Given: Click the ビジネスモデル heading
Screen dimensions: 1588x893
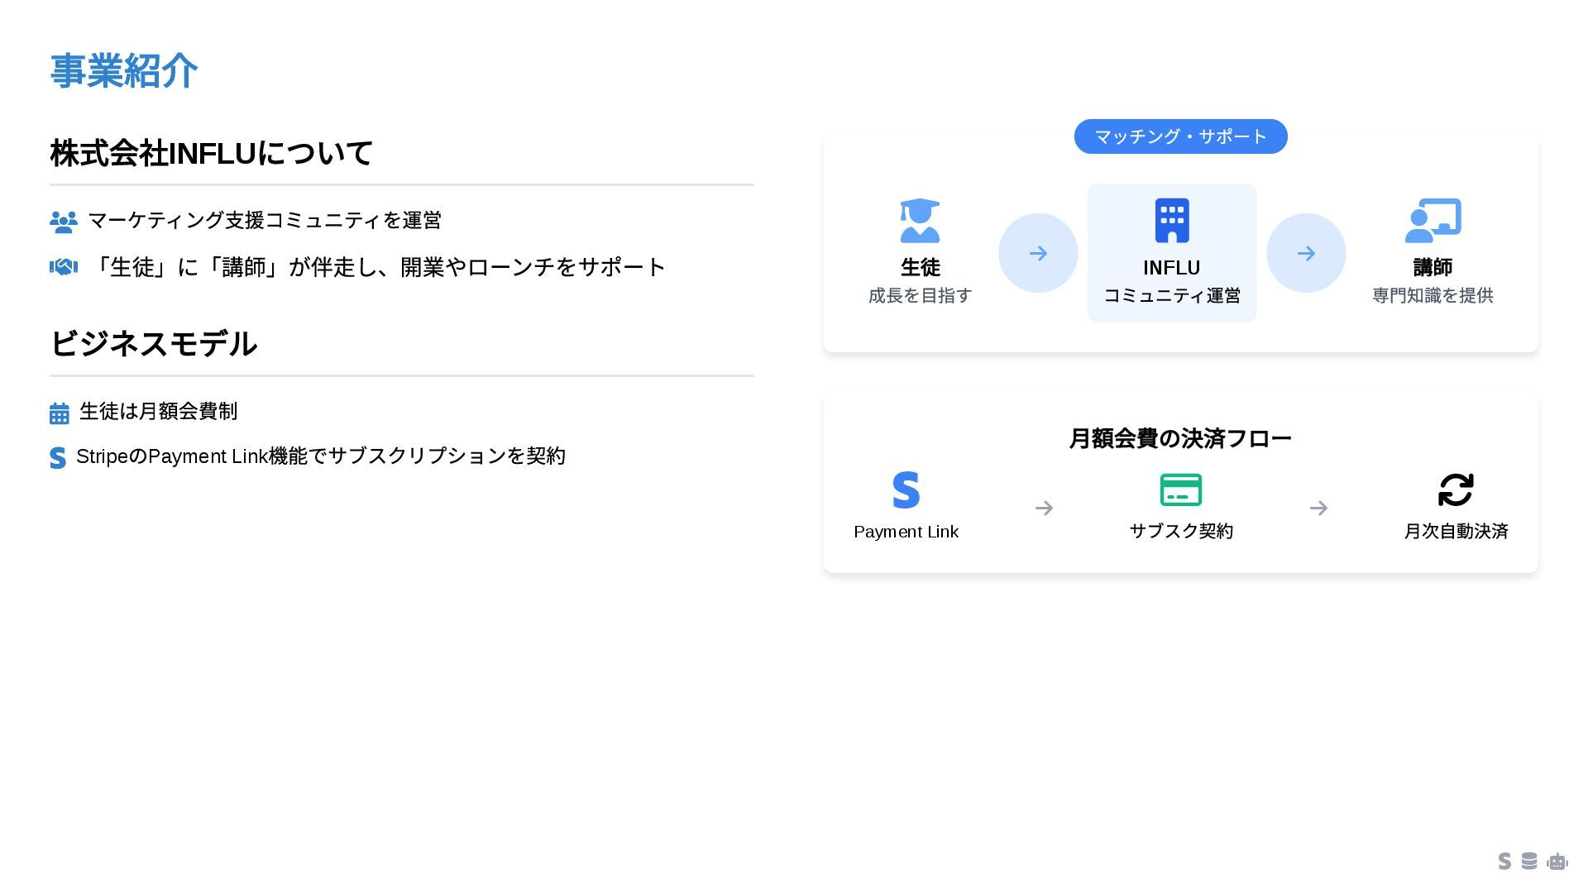Looking at the screenshot, I should 154,344.
